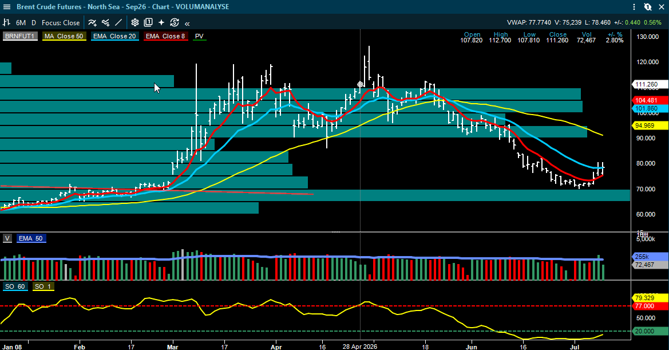Click the panel divider handle above volume pane
Viewport: 669px width, 350px height.
pos(336,232)
